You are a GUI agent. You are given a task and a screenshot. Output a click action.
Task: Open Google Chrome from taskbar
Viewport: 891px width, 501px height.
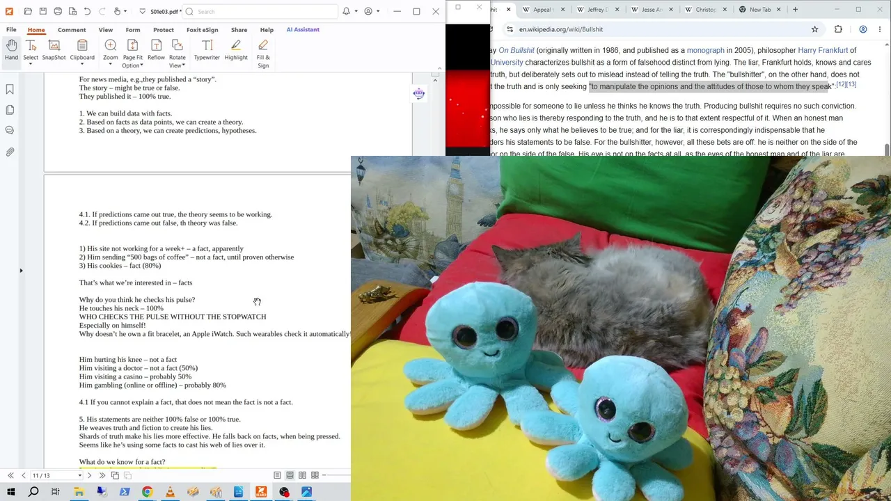tap(147, 492)
